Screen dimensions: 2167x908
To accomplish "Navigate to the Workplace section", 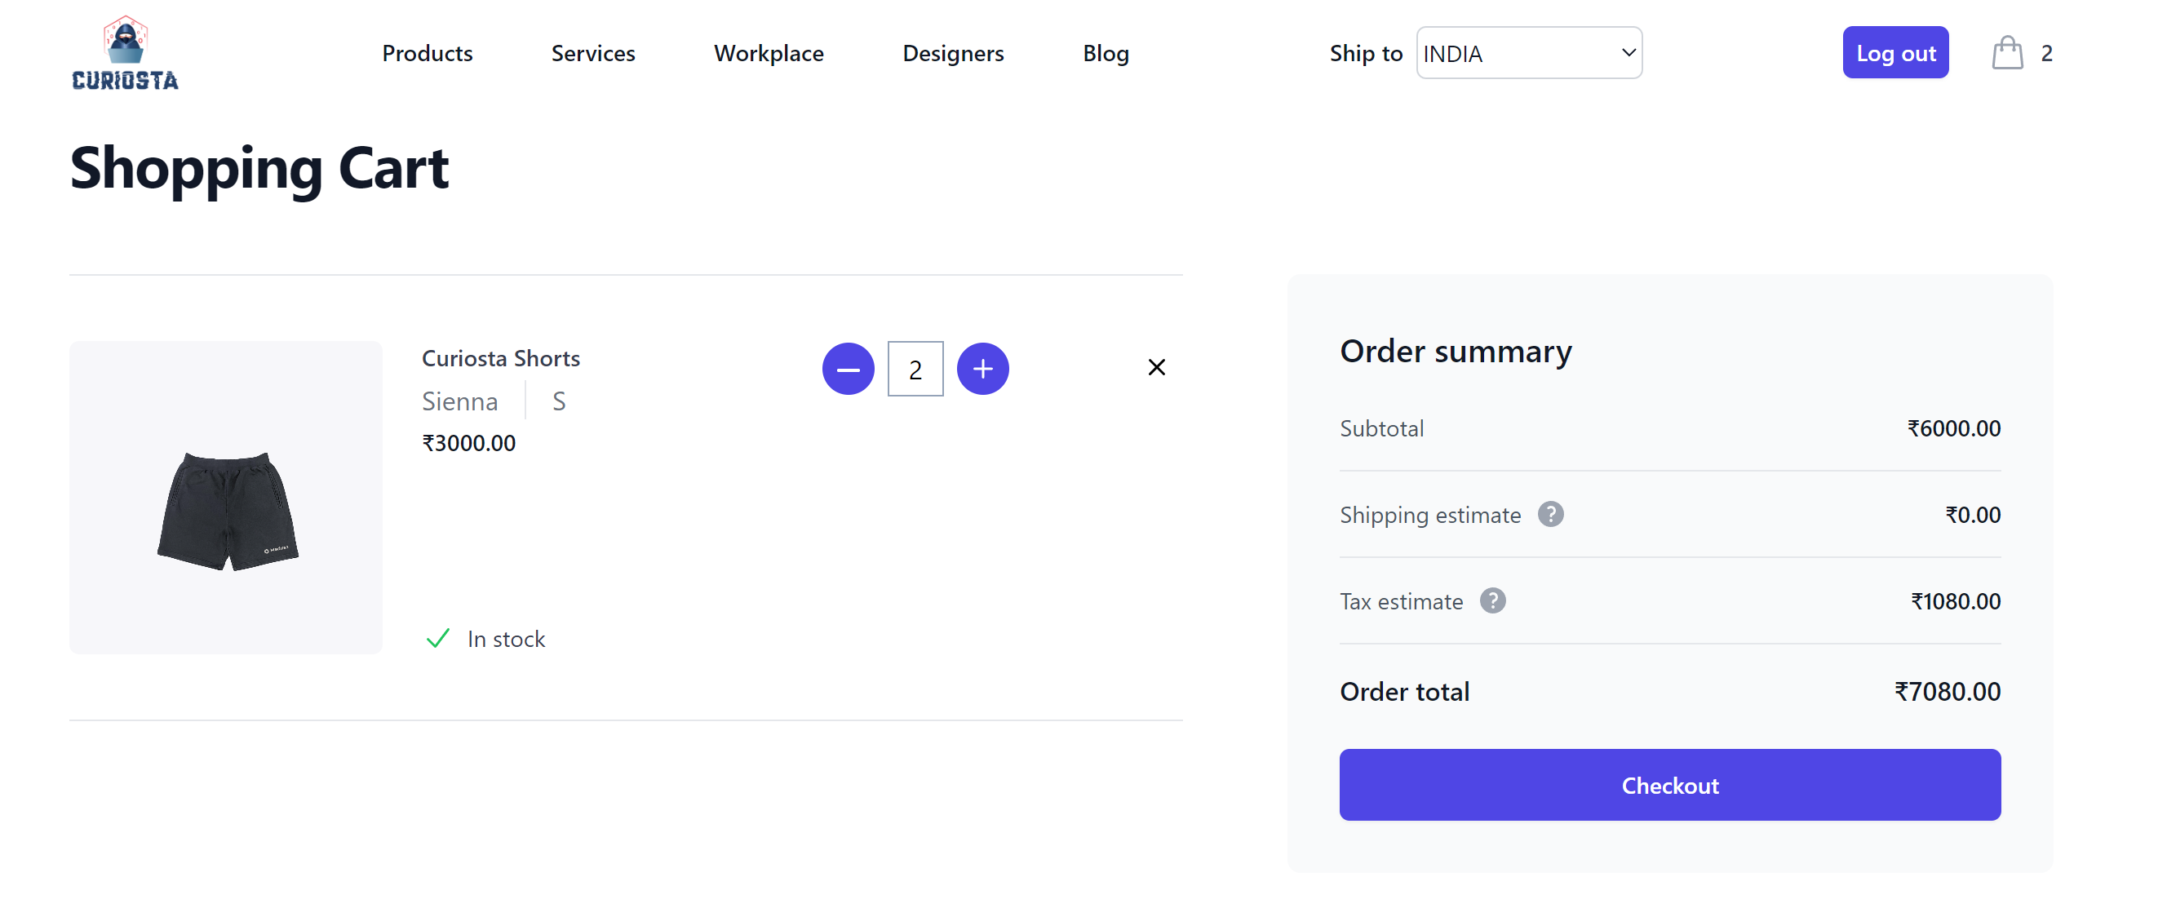I will [768, 52].
